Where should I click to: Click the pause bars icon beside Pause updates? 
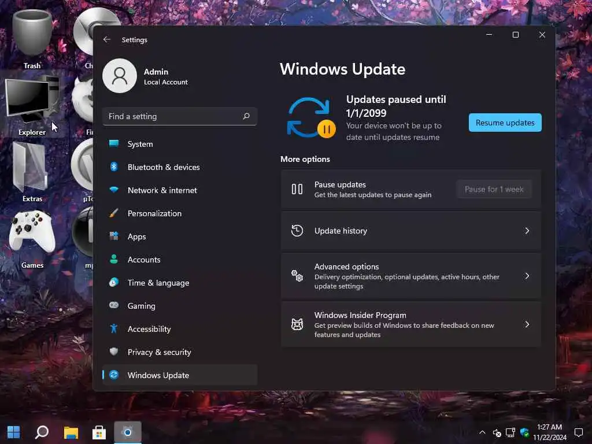(x=297, y=189)
